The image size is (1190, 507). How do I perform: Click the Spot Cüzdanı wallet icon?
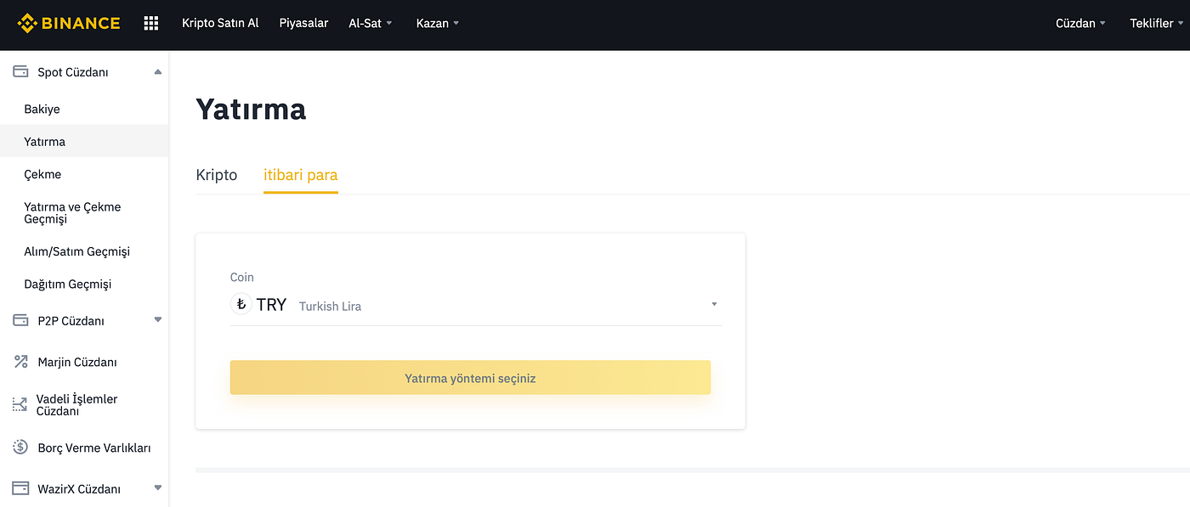click(20, 72)
